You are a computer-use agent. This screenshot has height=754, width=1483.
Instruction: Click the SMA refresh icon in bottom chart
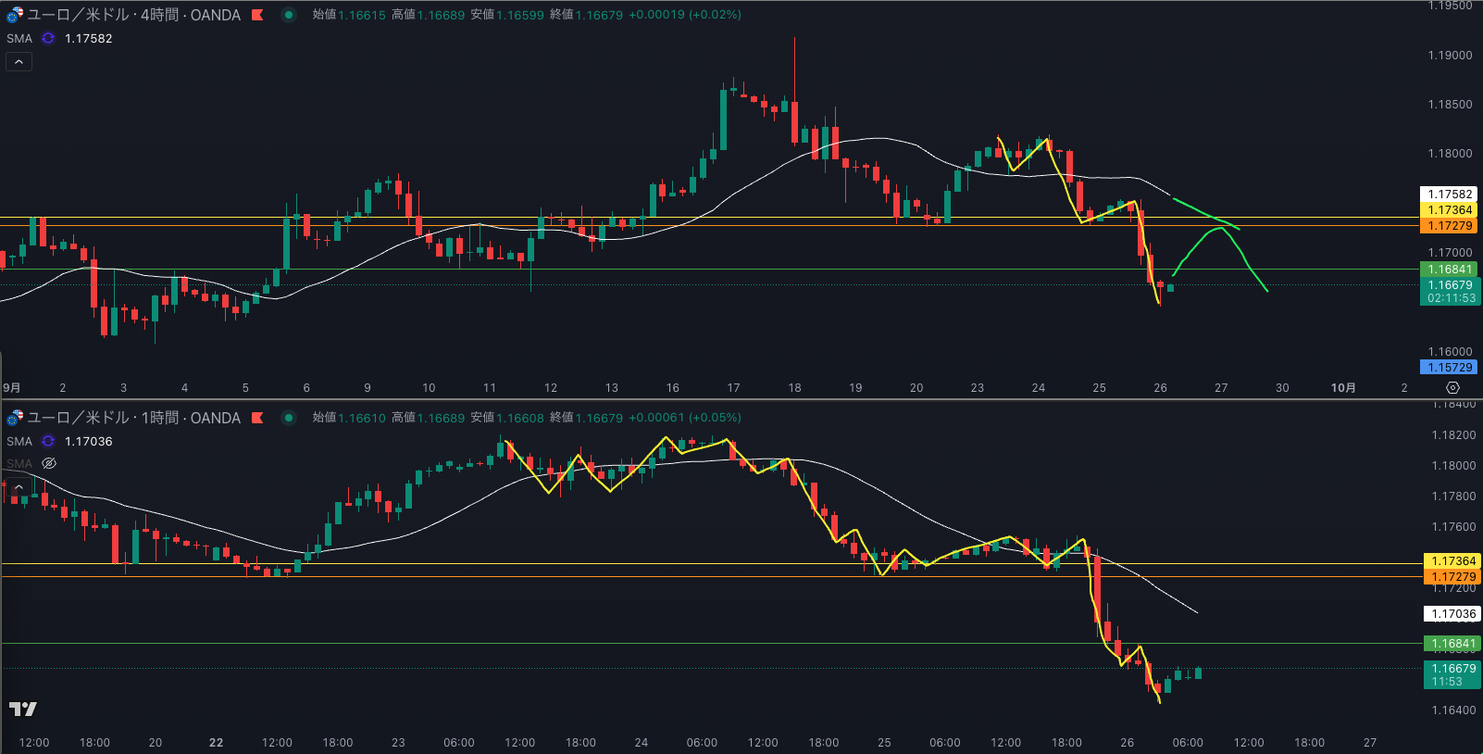coord(48,442)
